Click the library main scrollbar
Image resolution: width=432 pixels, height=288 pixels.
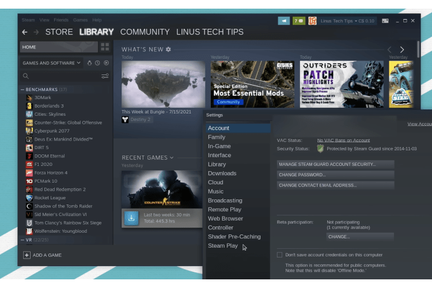418,49
